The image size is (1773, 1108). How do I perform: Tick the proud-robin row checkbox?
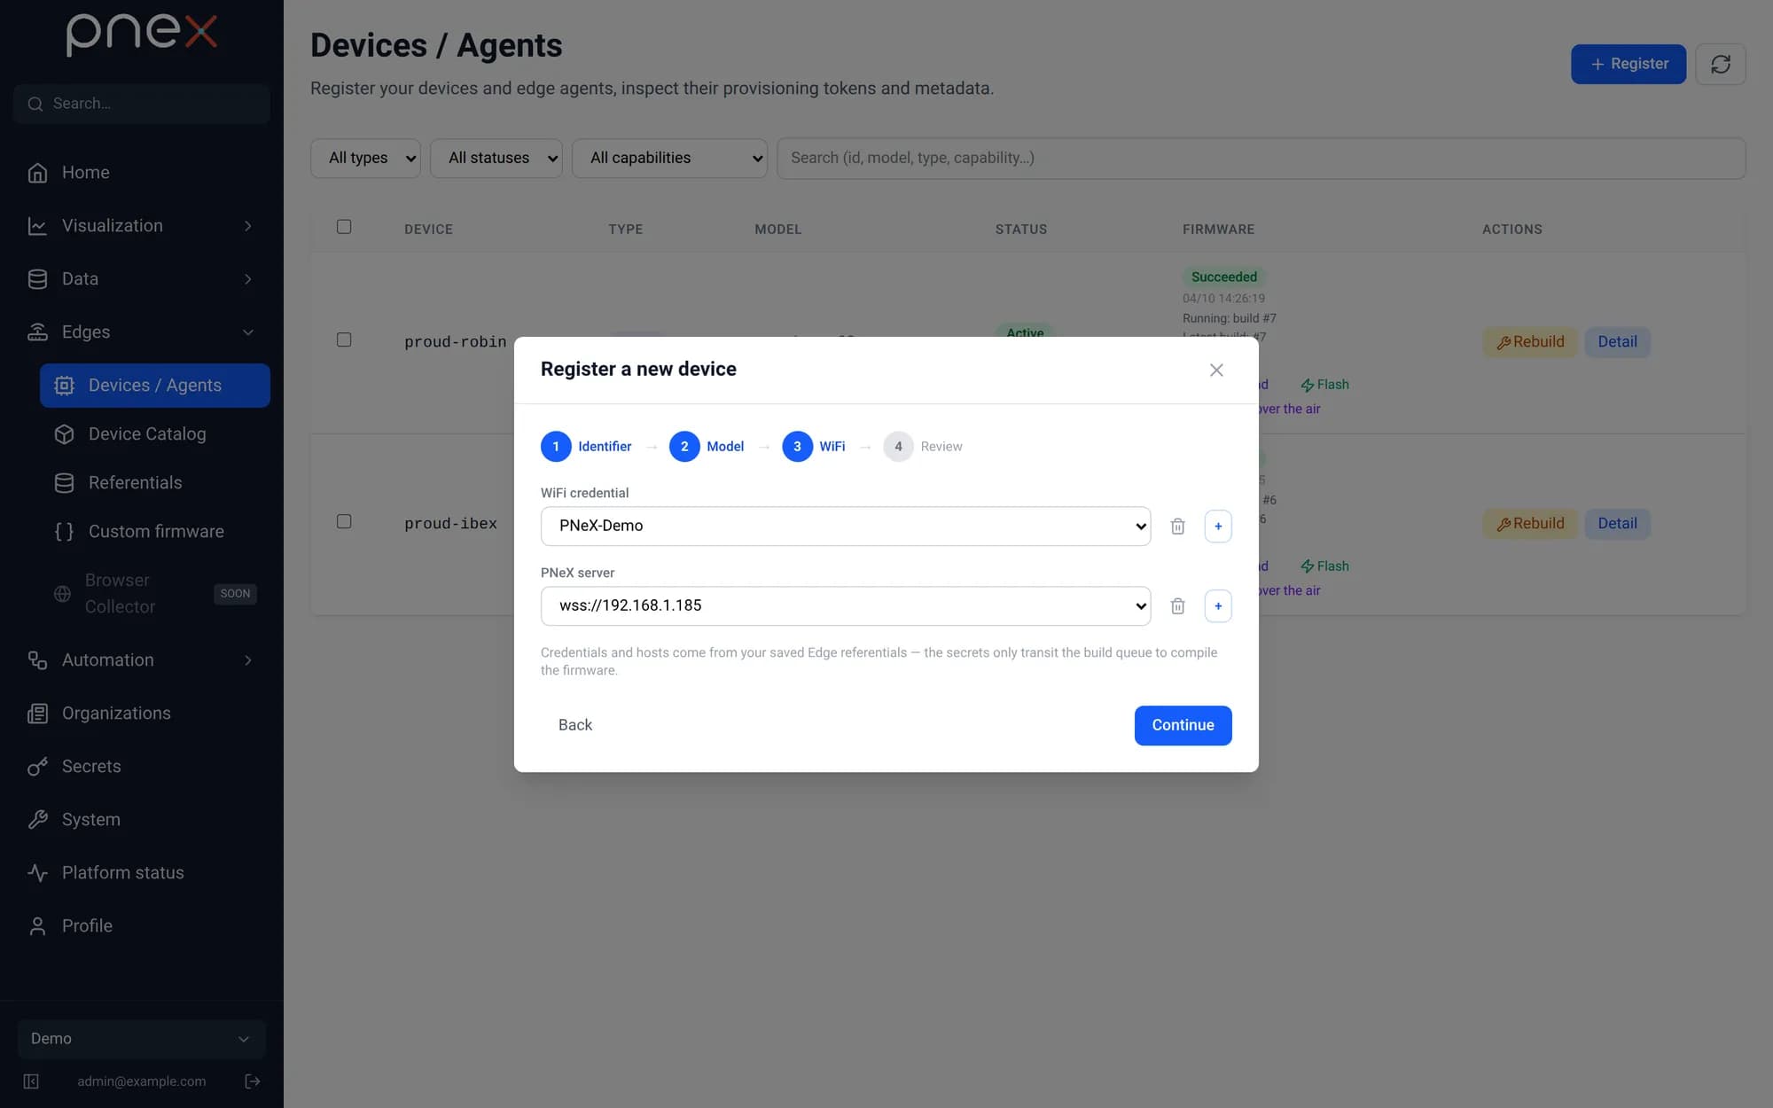pos(344,339)
